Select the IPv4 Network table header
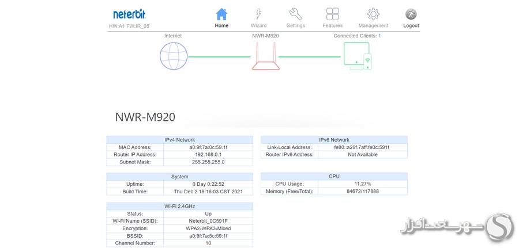 coord(180,140)
